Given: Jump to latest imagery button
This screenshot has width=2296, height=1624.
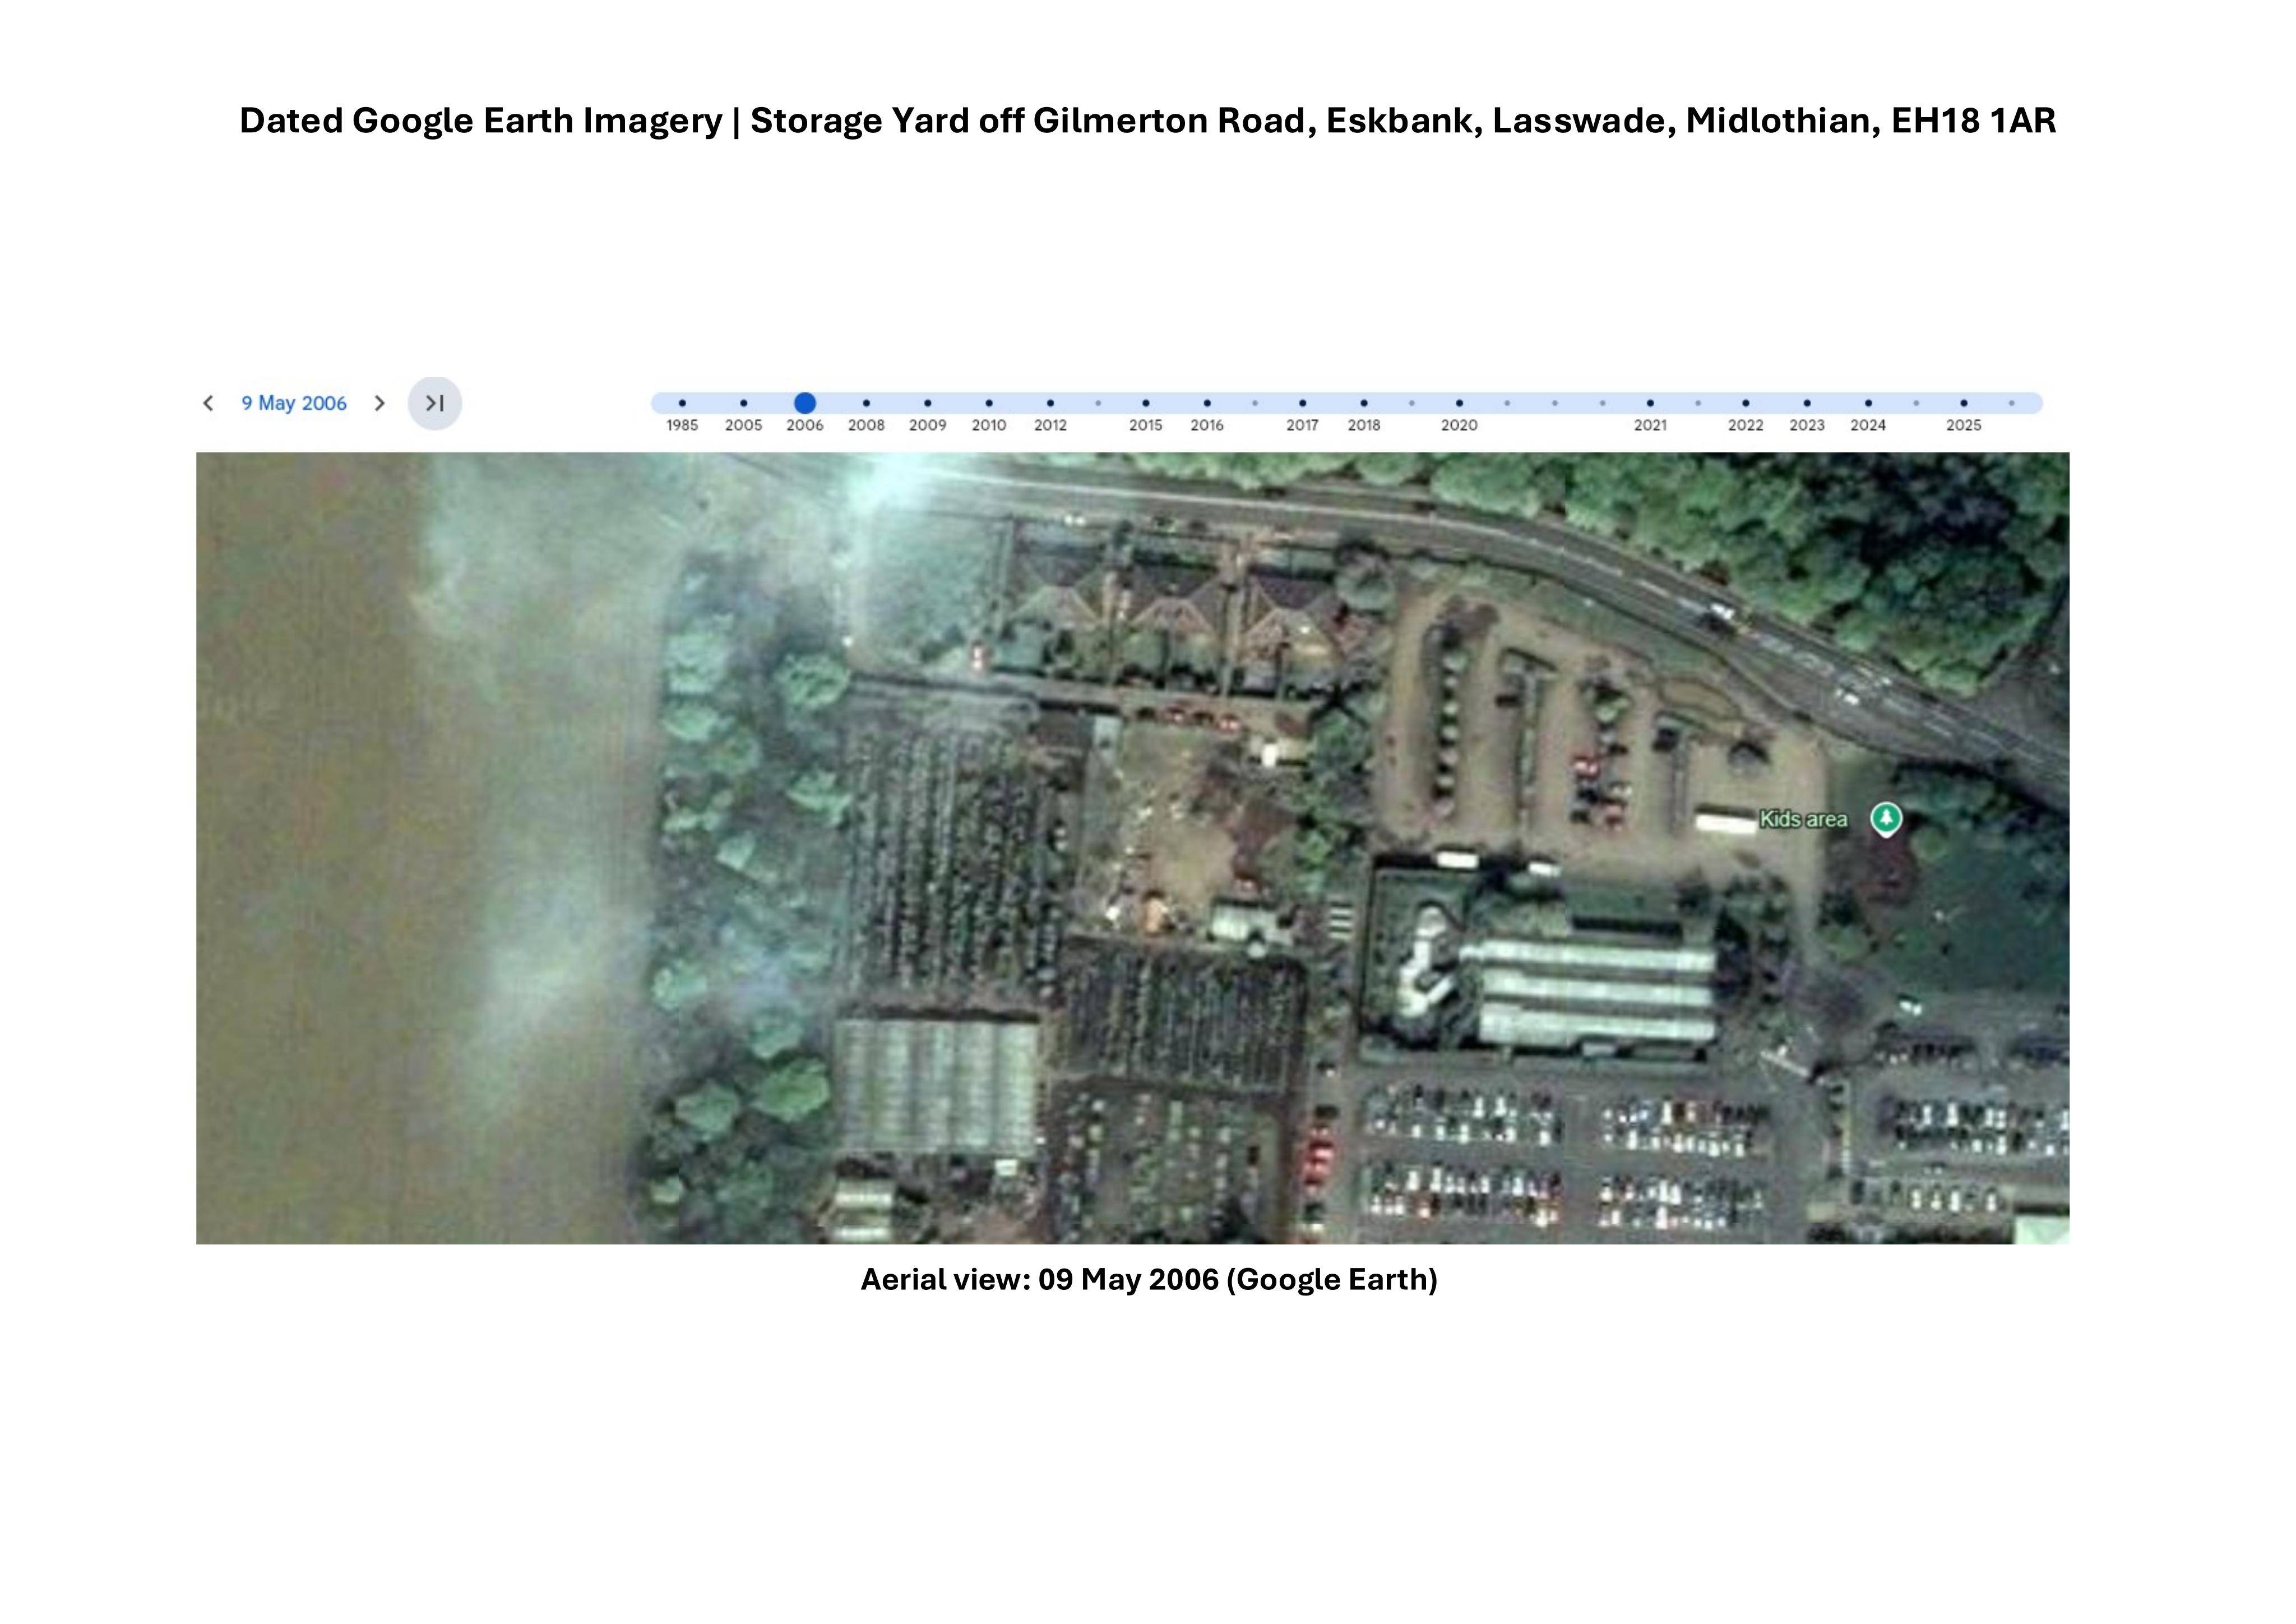Looking at the screenshot, I should 435,403.
